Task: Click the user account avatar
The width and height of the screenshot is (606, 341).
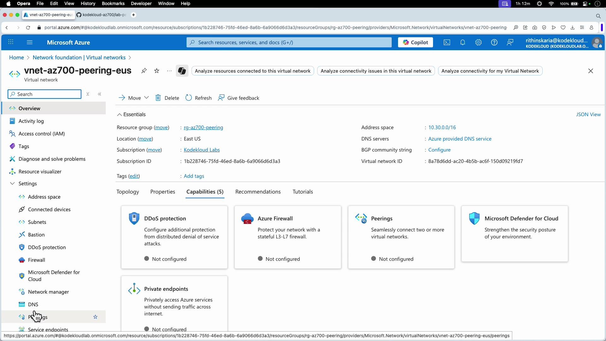Action: [x=597, y=42]
